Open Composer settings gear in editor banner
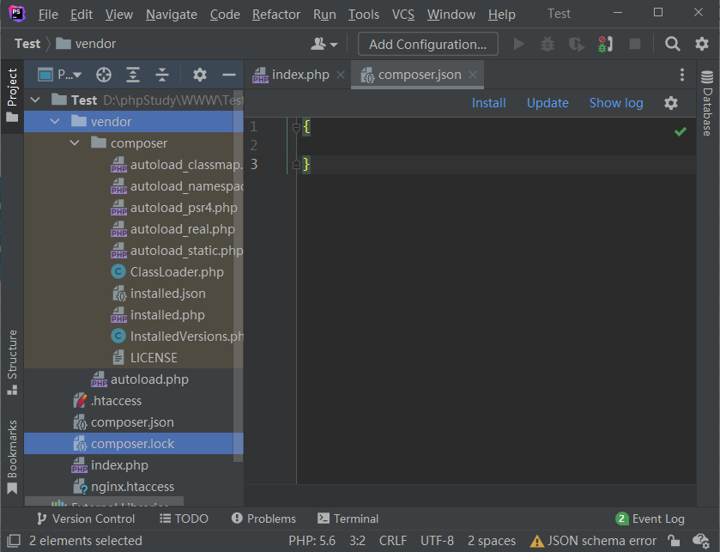Image resolution: width=720 pixels, height=552 pixels. point(671,103)
